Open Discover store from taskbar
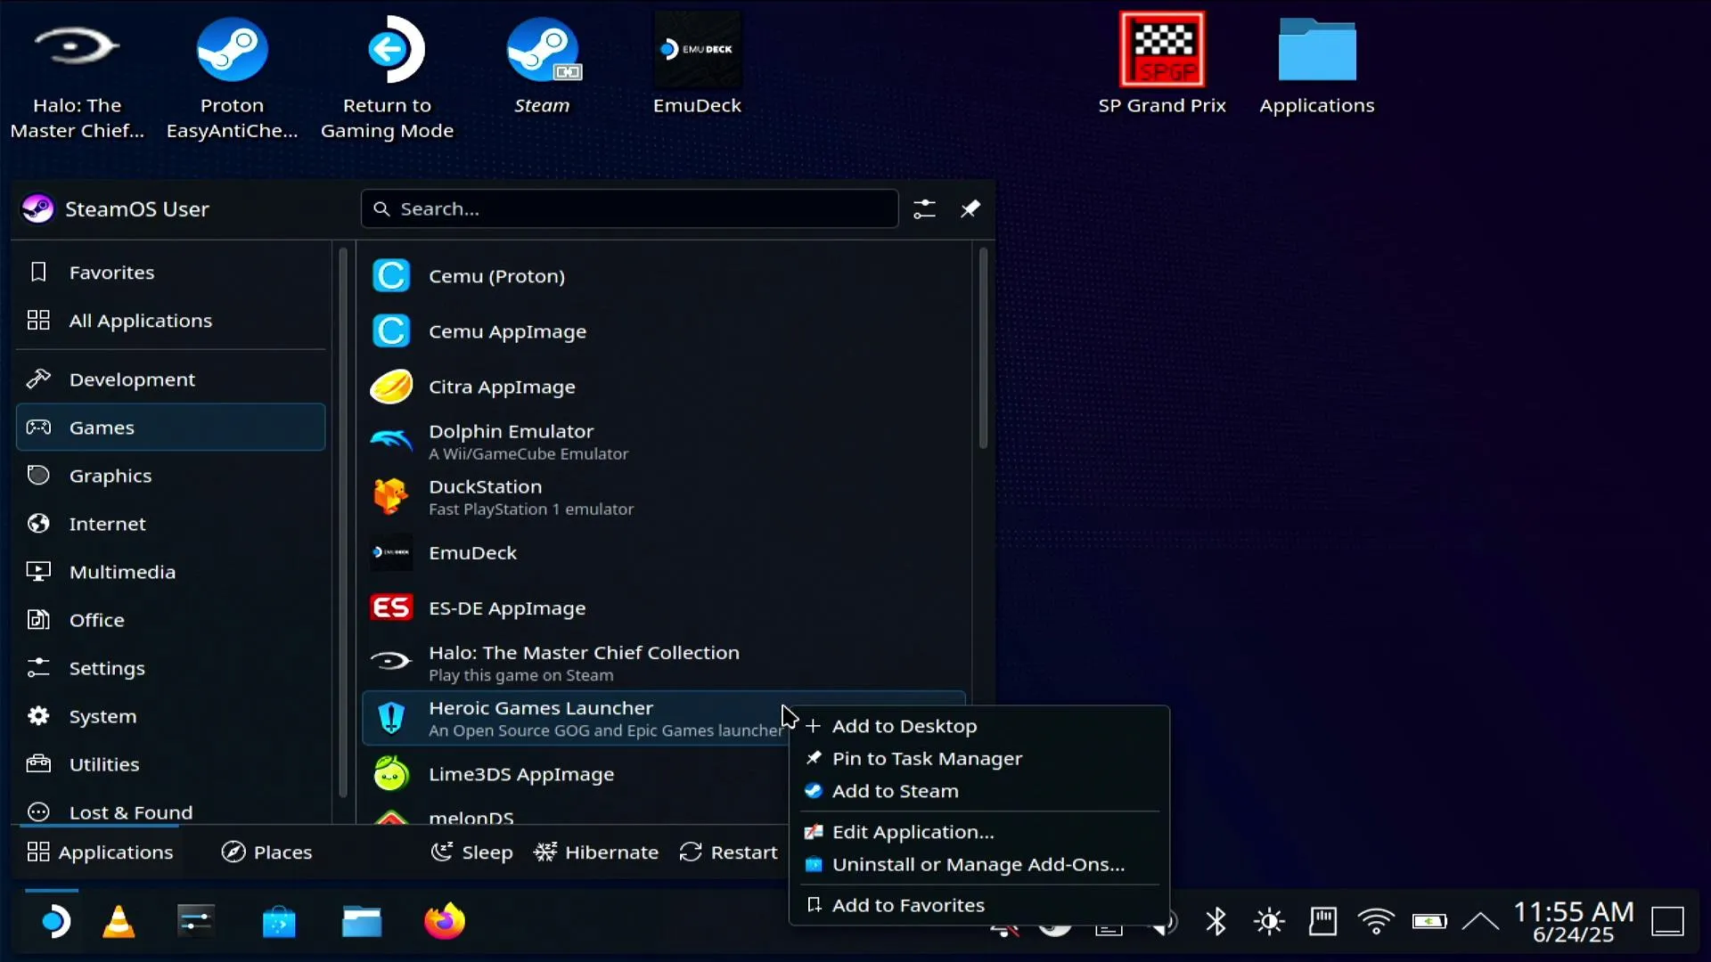 pyautogui.click(x=279, y=922)
